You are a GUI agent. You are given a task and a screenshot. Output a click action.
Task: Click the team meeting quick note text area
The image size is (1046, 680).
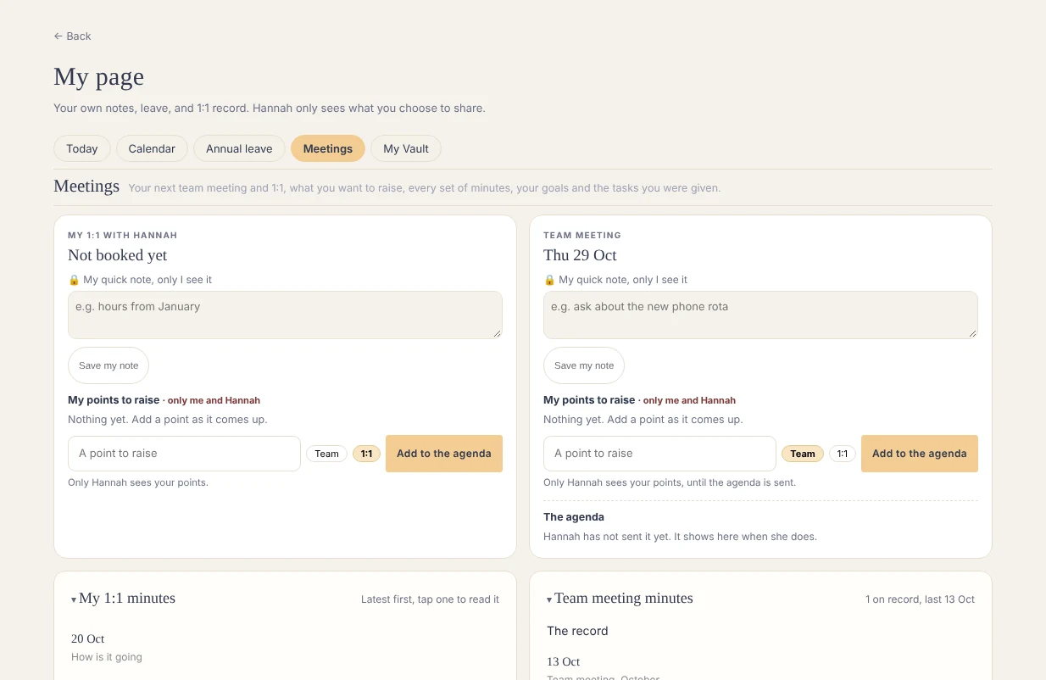760,315
